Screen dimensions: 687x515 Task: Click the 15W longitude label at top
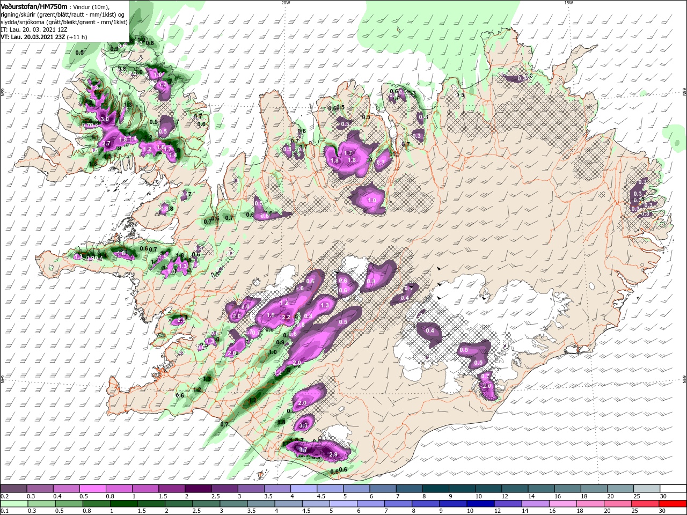click(568, 3)
